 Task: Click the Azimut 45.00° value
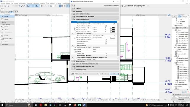(94, 50)
